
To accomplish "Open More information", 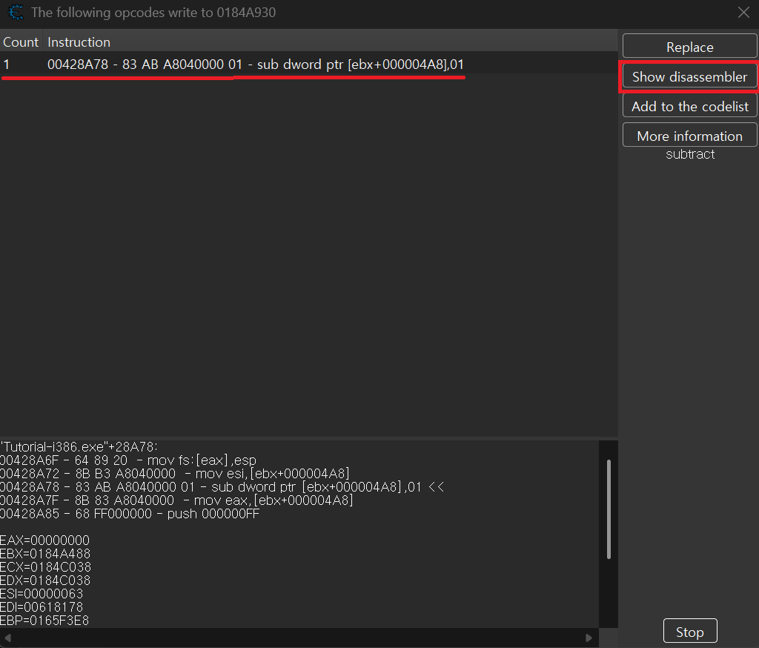I will coord(689,136).
